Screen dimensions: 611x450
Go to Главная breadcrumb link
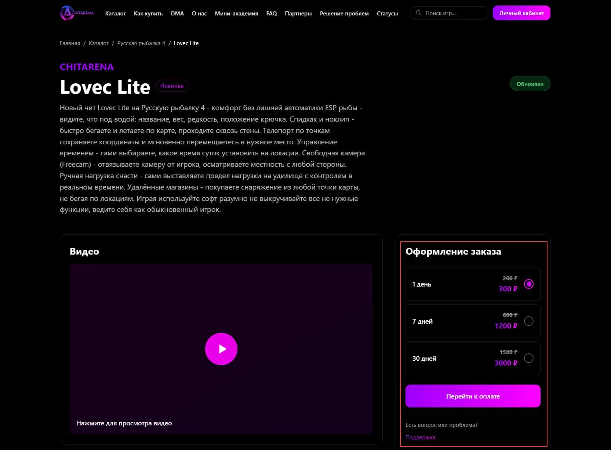point(70,43)
